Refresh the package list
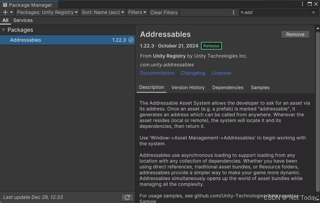 127,197
